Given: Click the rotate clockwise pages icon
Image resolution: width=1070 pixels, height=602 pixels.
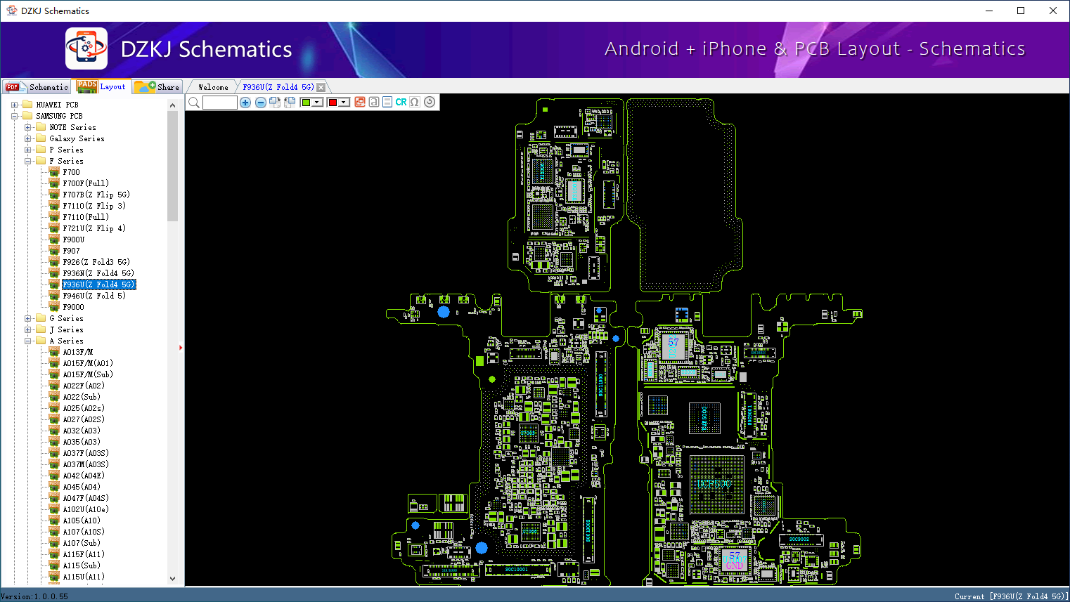Looking at the screenshot, I should point(275,103).
